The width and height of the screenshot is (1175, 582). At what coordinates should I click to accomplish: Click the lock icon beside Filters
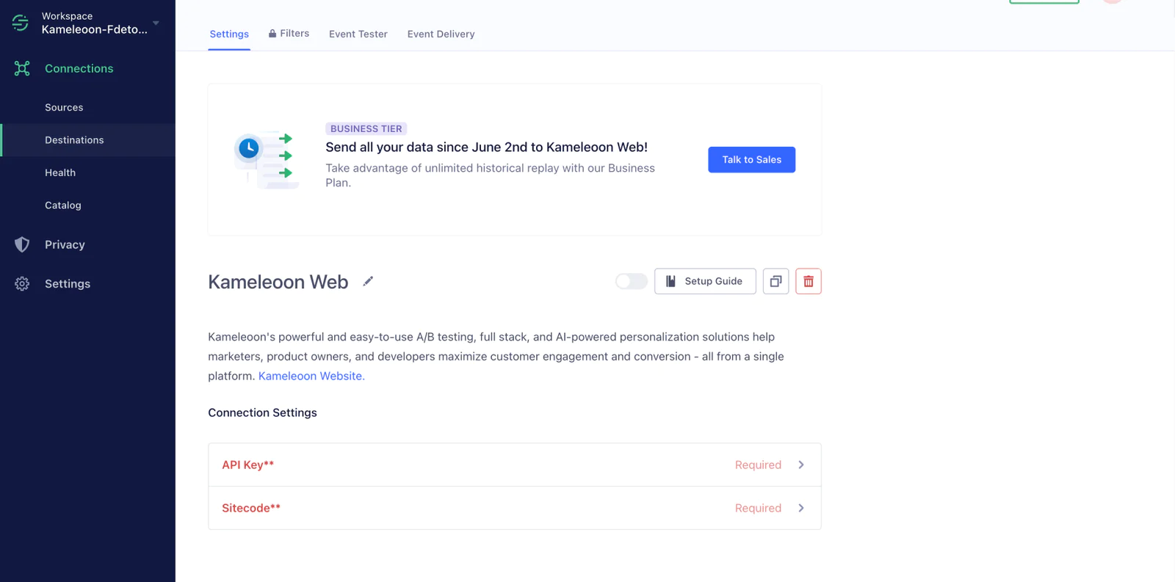click(272, 34)
